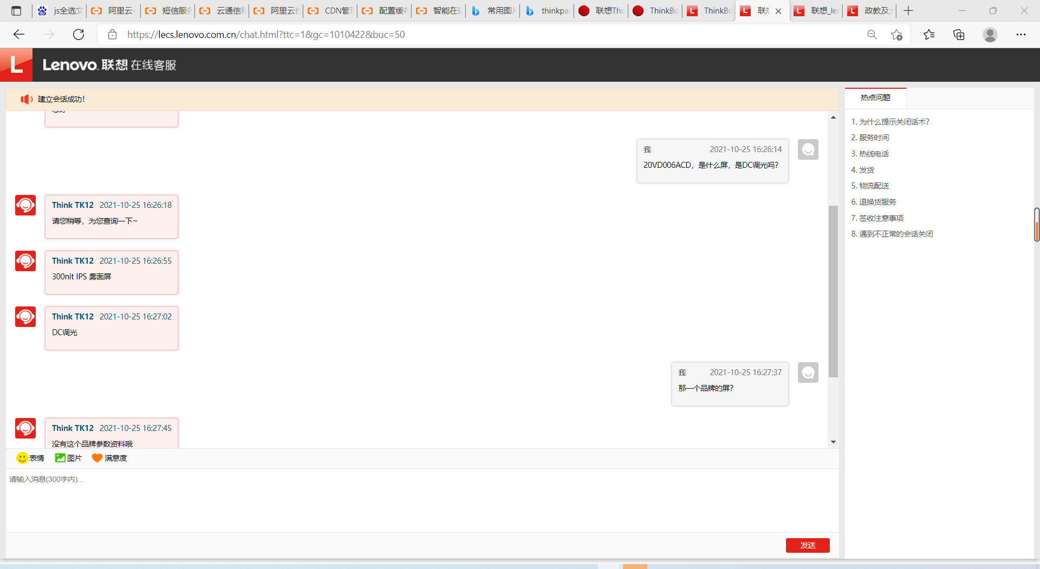This screenshot has height=569, width=1040.
Task: Click 图片 to send an image
Action: pos(68,458)
